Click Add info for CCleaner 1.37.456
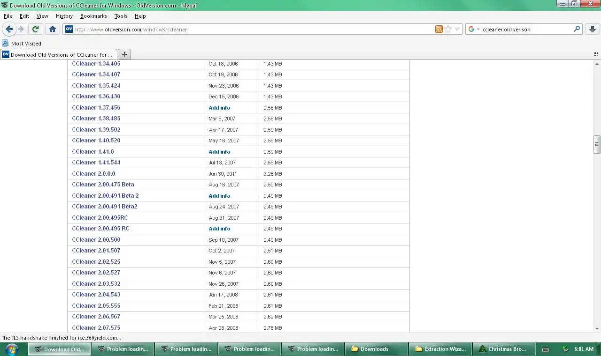This screenshot has height=356, width=601. point(219,108)
